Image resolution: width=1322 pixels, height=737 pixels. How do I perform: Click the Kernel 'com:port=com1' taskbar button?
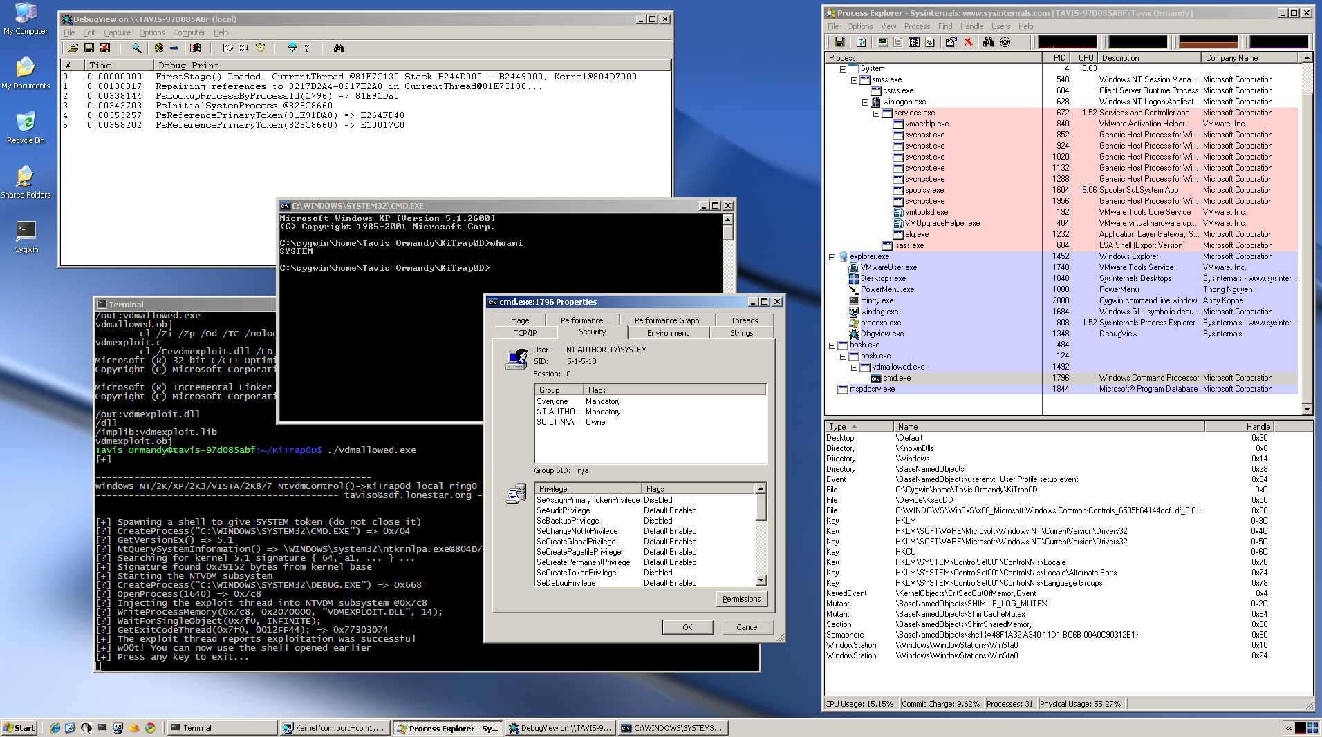(x=334, y=728)
